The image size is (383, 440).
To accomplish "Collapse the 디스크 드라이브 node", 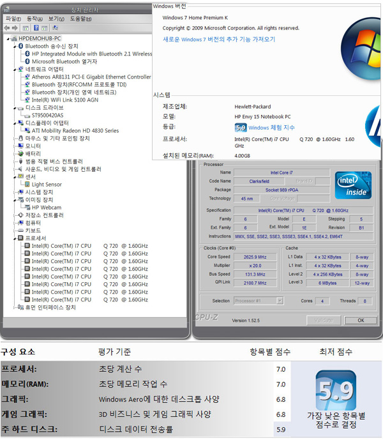I will (15, 108).
